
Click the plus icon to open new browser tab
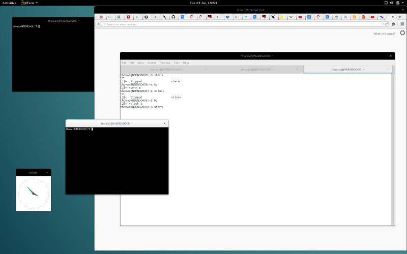pyautogui.click(x=399, y=17)
